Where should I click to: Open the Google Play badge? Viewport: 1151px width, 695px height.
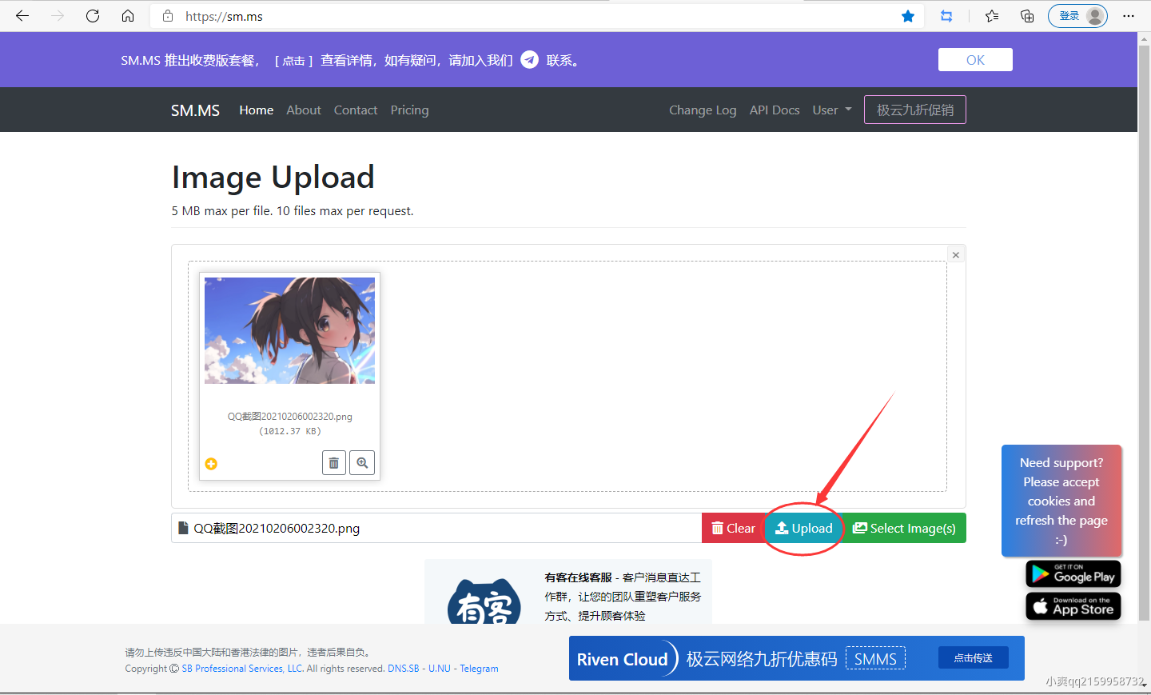click(x=1073, y=573)
